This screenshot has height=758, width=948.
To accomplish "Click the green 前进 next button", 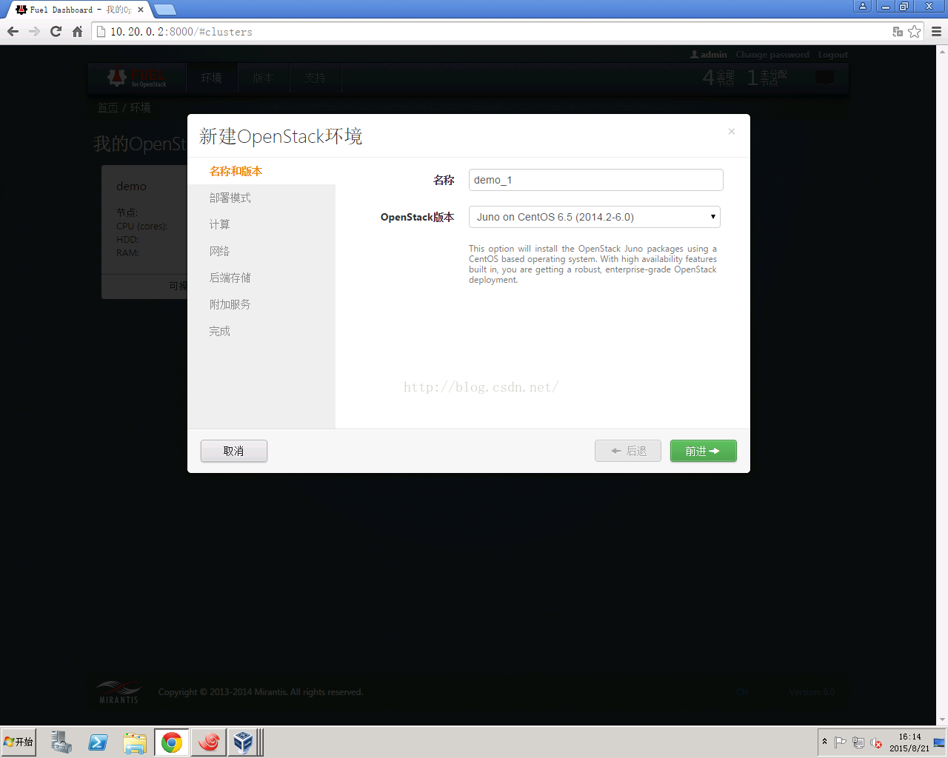I will click(703, 451).
